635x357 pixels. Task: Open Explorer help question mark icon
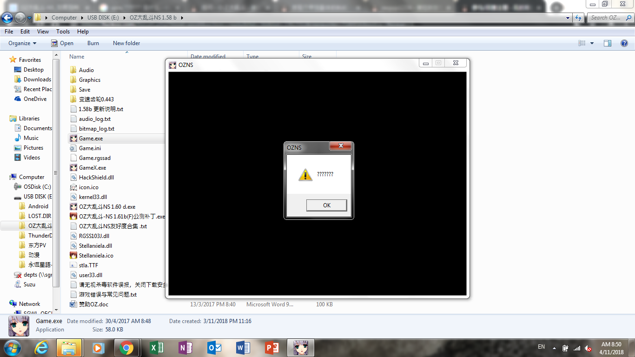(624, 43)
